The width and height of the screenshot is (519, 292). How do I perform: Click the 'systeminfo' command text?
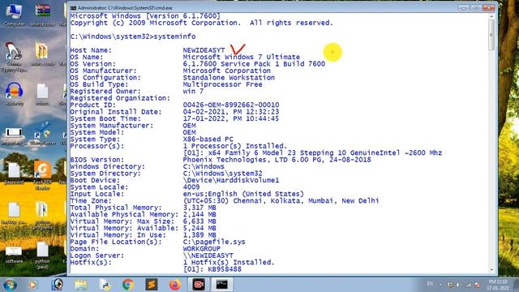(x=175, y=36)
